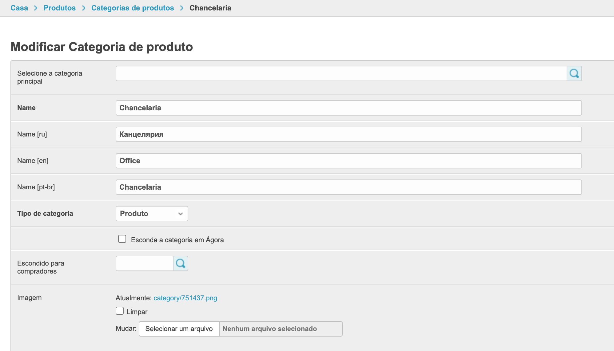Click the Name field containing Chancelaria
Screen dimensions: 614x351
(x=348, y=108)
